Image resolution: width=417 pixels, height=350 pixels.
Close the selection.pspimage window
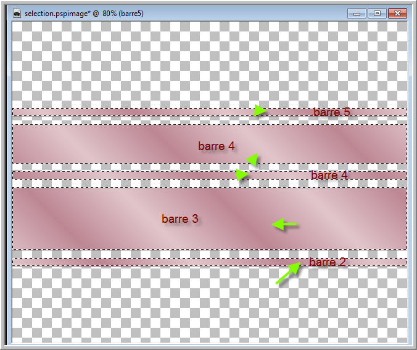[x=397, y=14]
